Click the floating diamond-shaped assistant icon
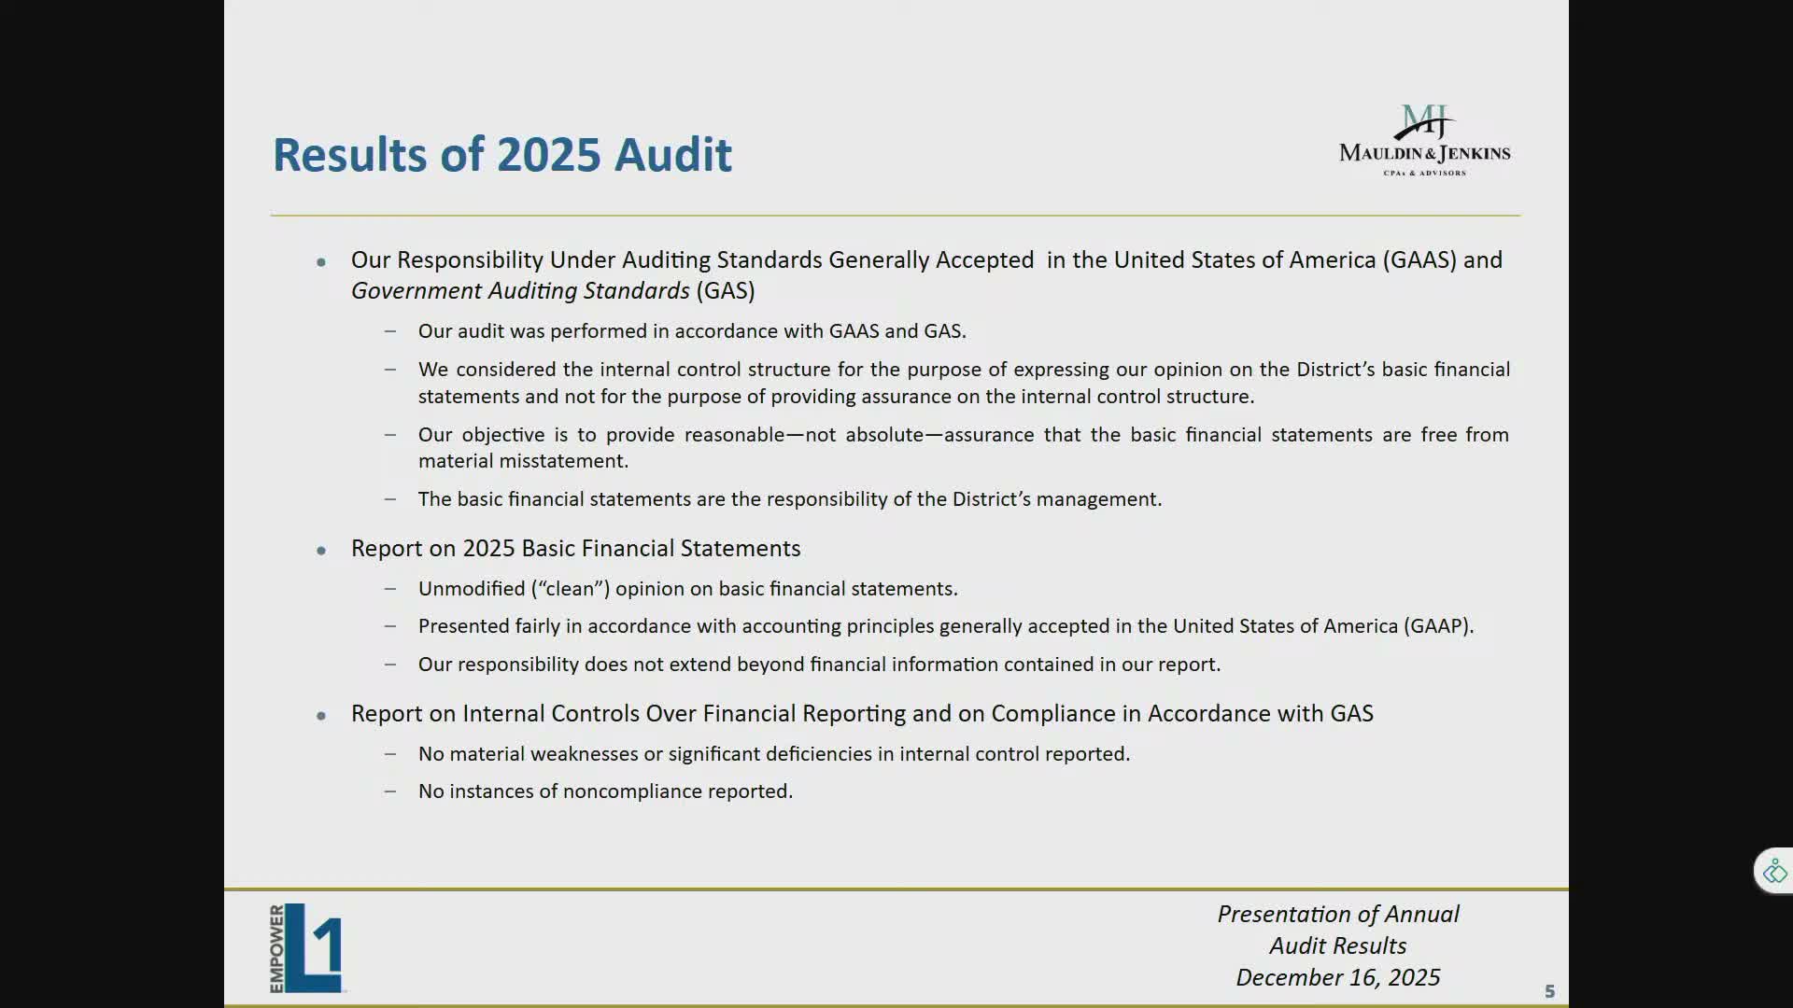This screenshot has height=1008, width=1793. point(1774,872)
